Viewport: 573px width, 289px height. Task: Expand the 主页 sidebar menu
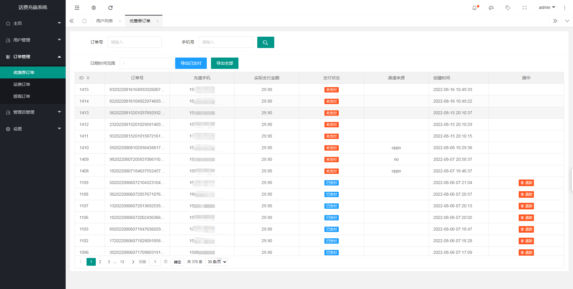point(33,23)
